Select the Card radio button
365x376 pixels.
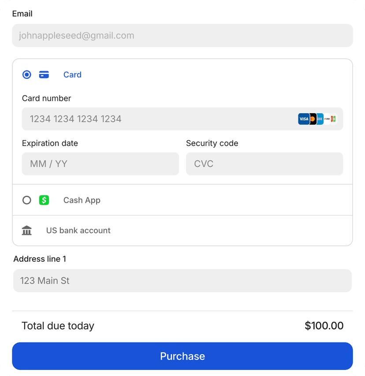click(27, 74)
